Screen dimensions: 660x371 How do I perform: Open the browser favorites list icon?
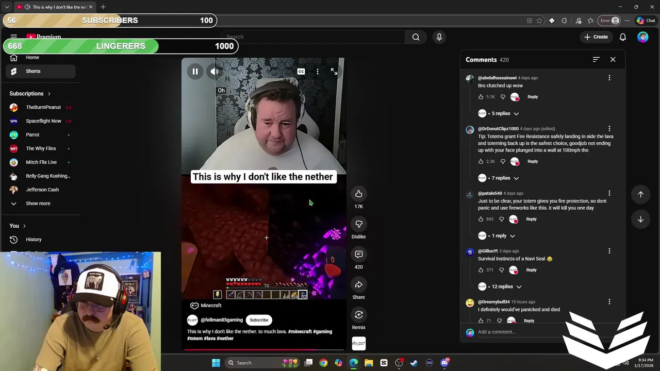pos(590,21)
